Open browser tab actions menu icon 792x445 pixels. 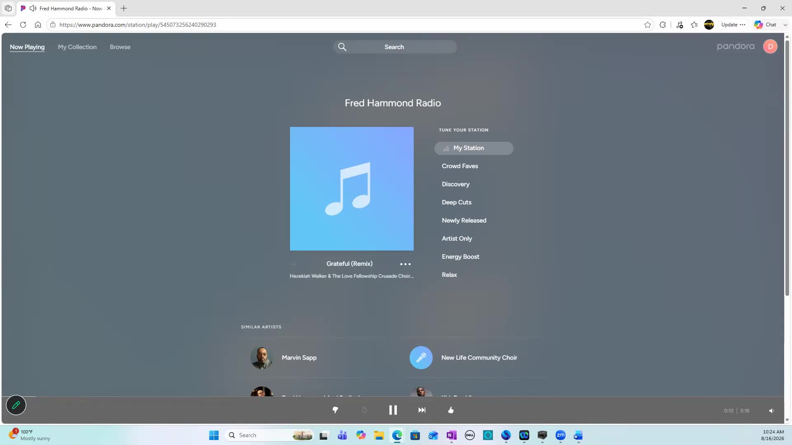click(x=8, y=8)
